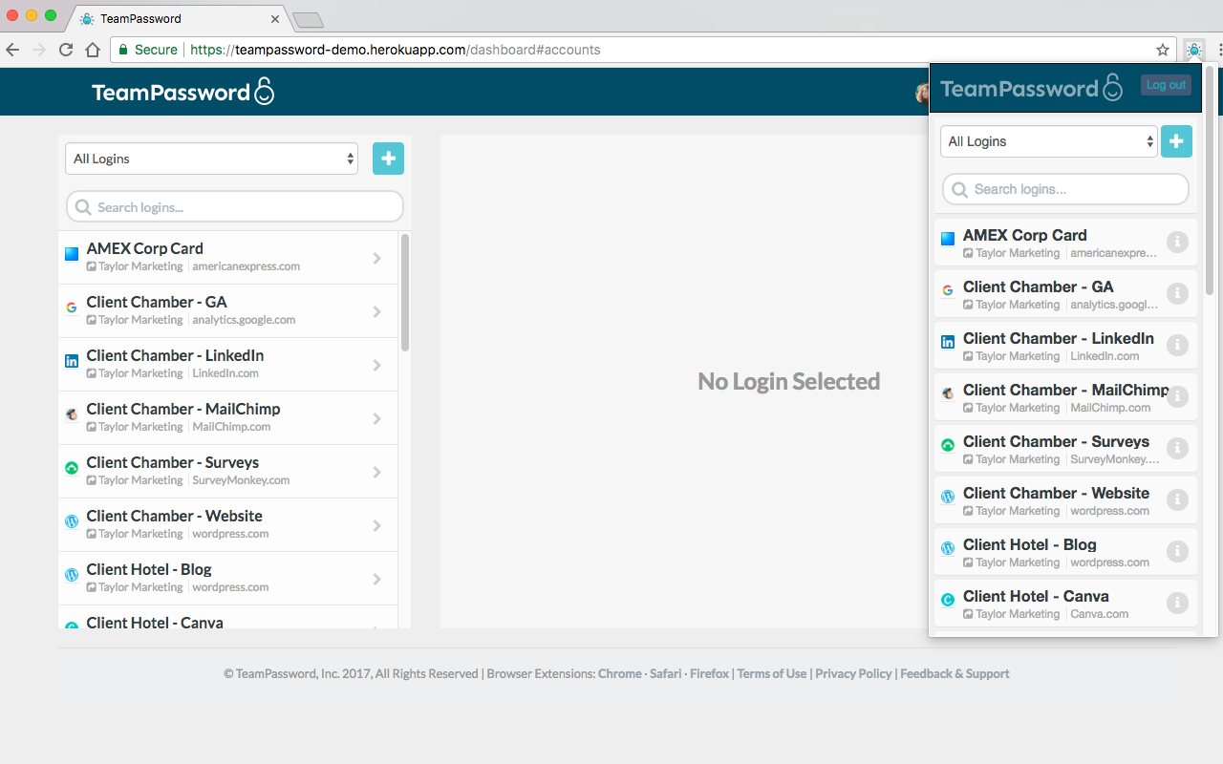The image size is (1223, 764).
Task: Click the TeamPassword extension icon in toolbar
Action: click(x=1193, y=50)
